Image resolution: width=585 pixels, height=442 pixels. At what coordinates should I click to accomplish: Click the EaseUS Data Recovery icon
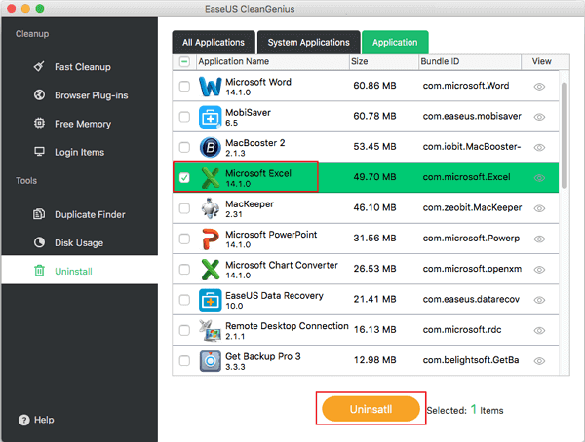click(x=211, y=299)
